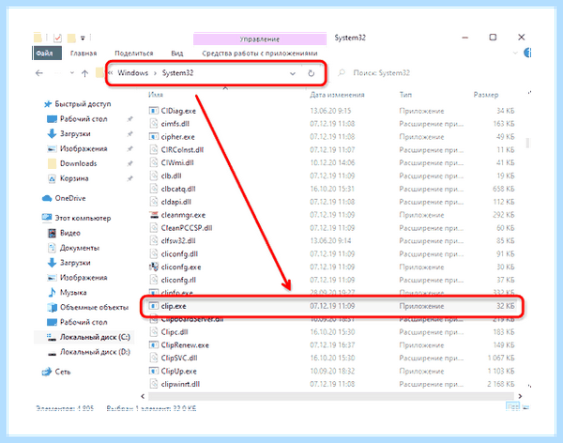Image resolution: width=563 pixels, height=443 pixels.
Task: Click the Help icon in the ribbon
Action: (527, 53)
